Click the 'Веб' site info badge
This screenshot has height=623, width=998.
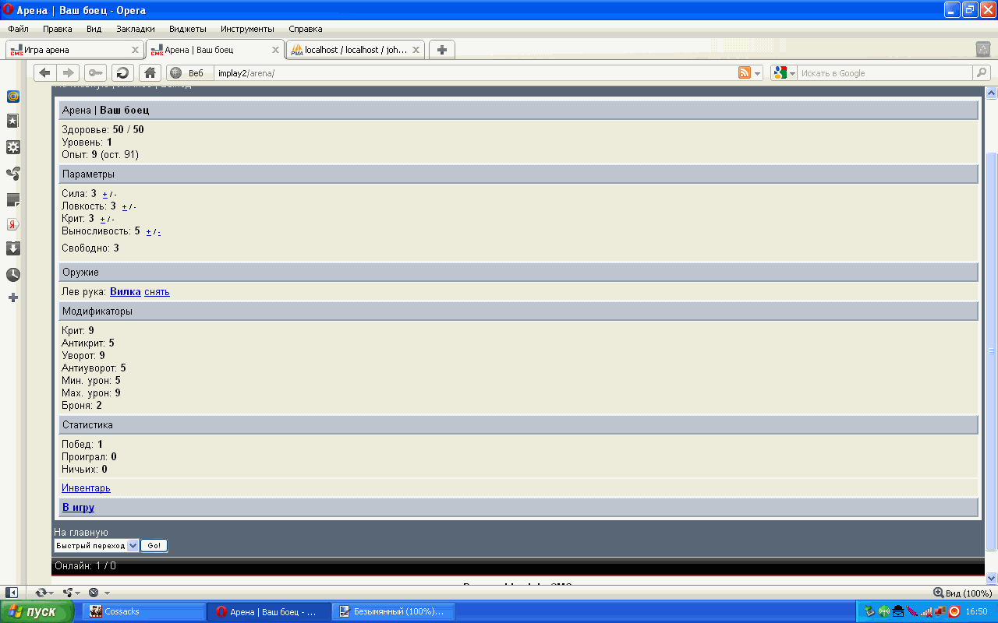(x=189, y=72)
